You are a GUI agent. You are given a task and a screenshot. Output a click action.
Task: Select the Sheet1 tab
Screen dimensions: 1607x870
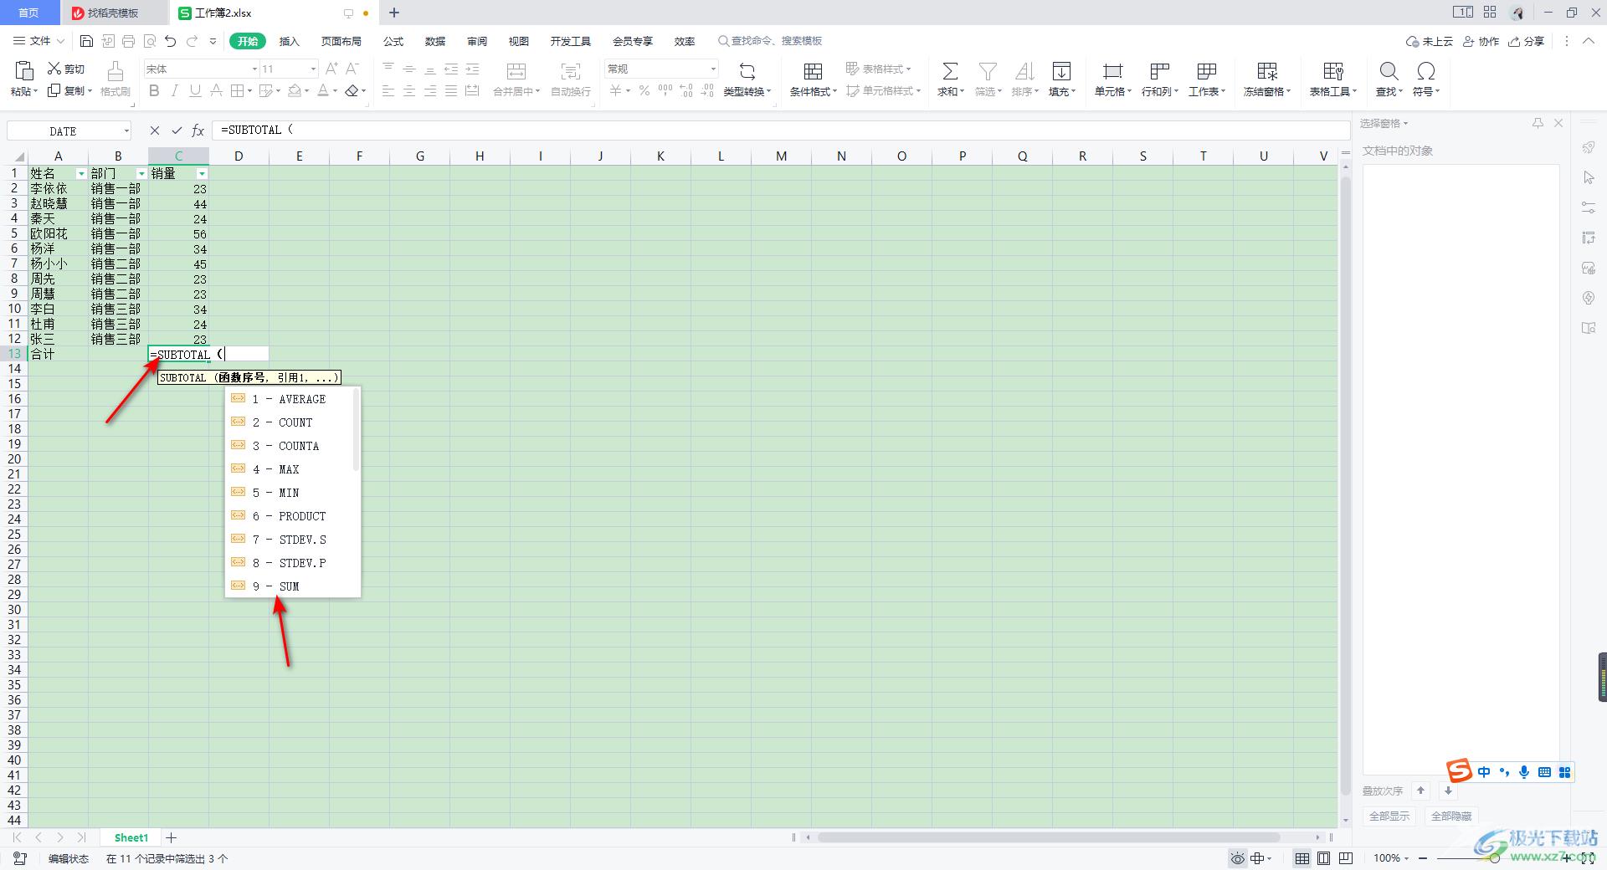pyautogui.click(x=131, y=837)
